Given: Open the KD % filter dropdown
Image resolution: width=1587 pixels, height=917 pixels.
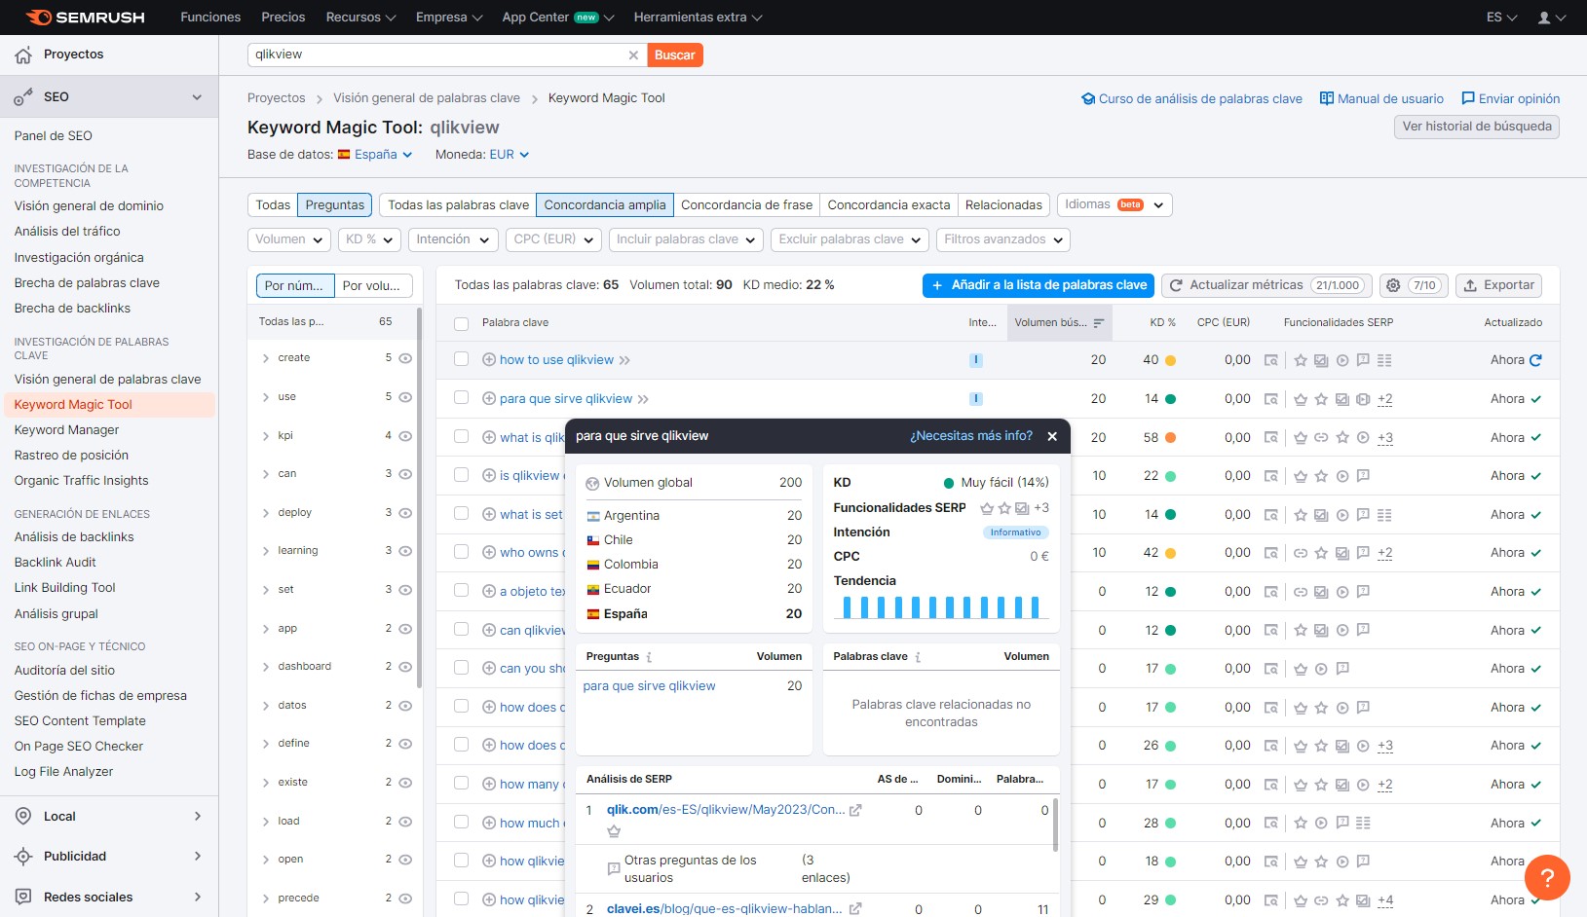Looking at the screenshot, I should point(369,239).
